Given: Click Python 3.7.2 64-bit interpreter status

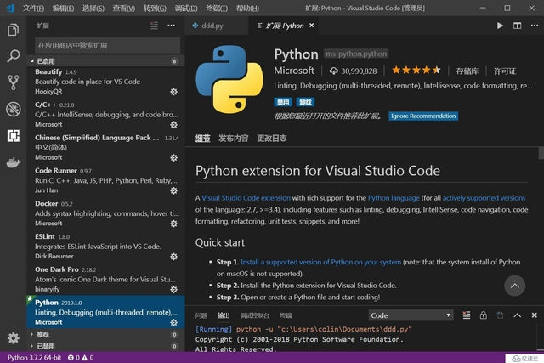Looking at the screenshot, I should click(34, 357).
